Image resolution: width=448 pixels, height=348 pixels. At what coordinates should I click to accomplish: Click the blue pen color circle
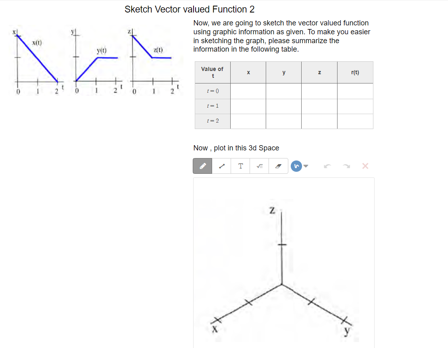click(296, 166)
